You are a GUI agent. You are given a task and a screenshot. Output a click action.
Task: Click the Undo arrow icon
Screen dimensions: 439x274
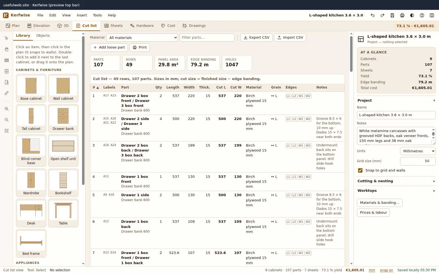(373, 15)
